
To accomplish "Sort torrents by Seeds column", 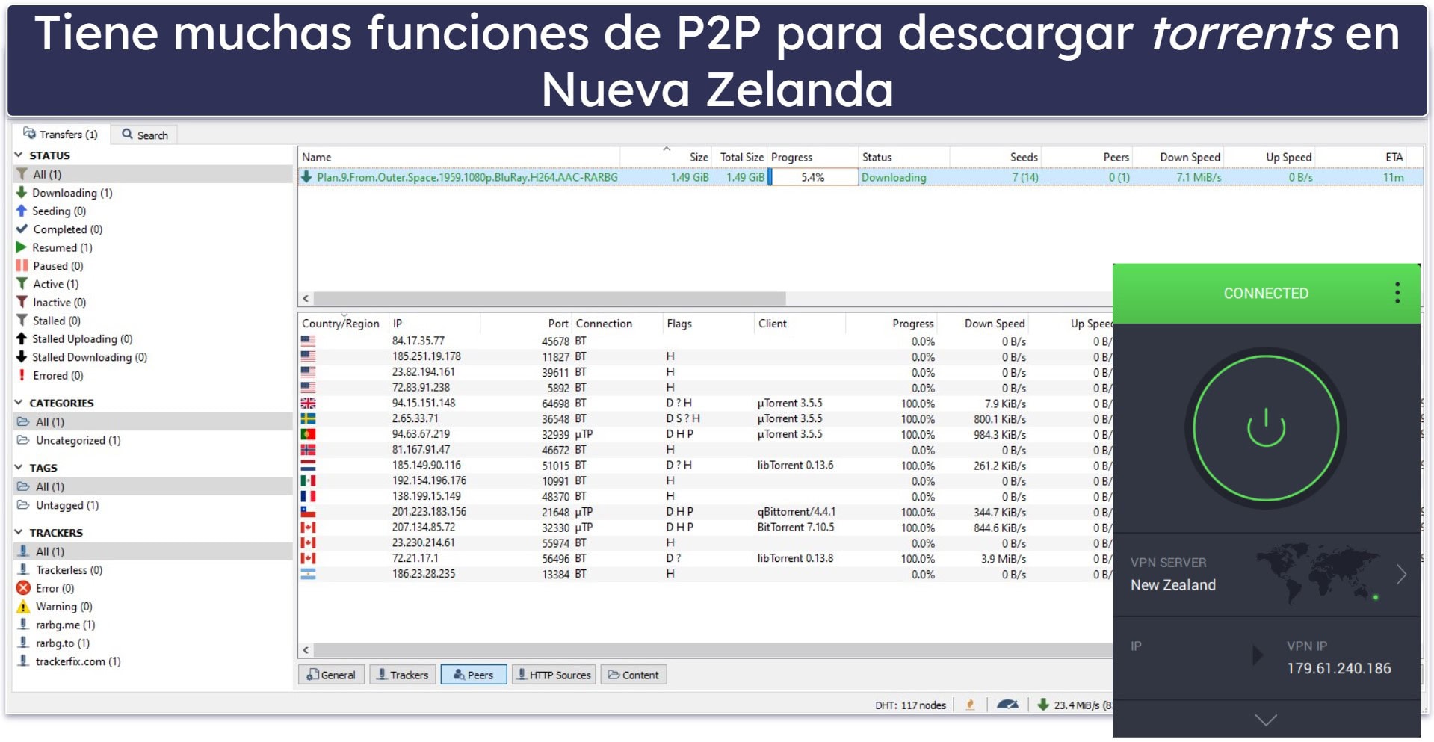I will (x=995, y=157).
